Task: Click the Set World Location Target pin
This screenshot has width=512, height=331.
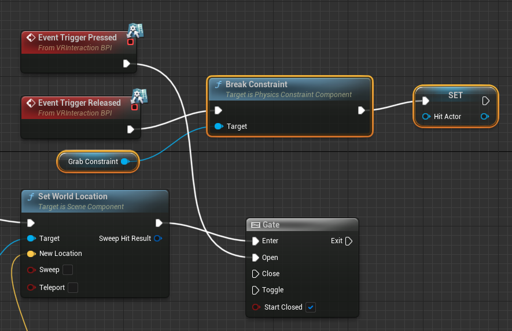Action: coord(31,239)
